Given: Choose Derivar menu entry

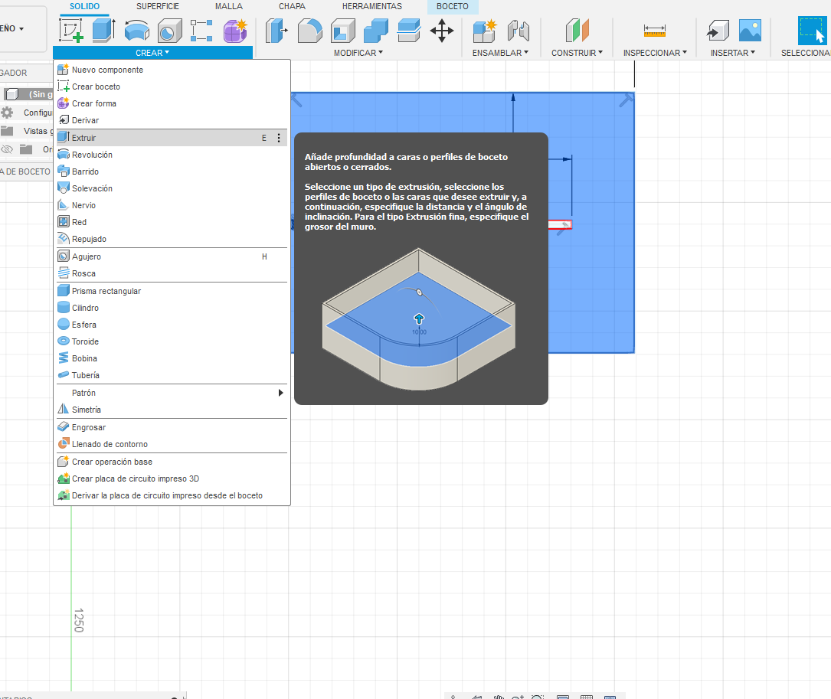Looking at the screenshot, I should coord(172,121).
